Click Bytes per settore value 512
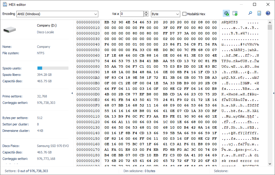Viewport: 275px width, 175px height. tap(39, 118)
